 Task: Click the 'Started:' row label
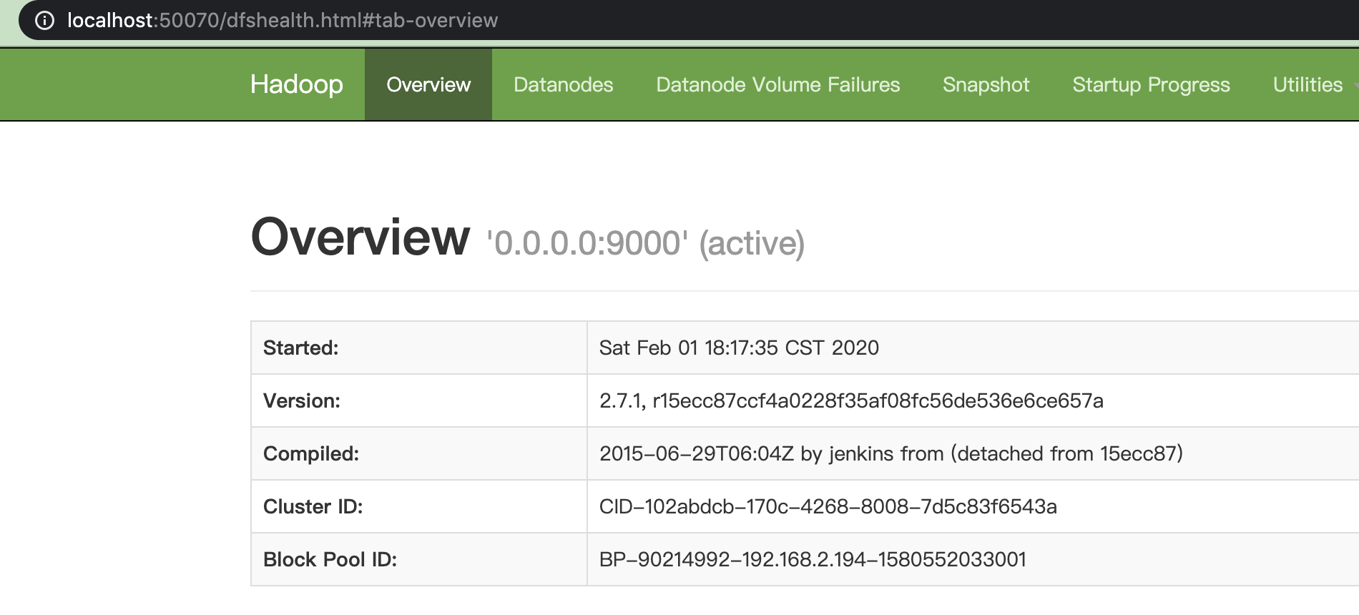(300, 348)
